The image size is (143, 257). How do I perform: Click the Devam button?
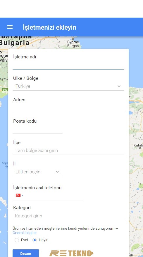pos(26,253)
